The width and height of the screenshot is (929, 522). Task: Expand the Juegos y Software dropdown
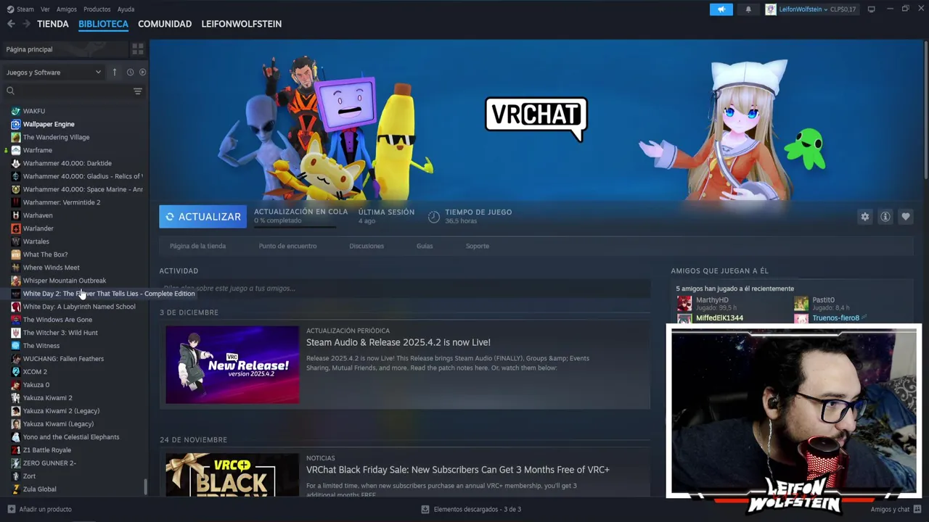pyautogui.click(x=54, y=72)
